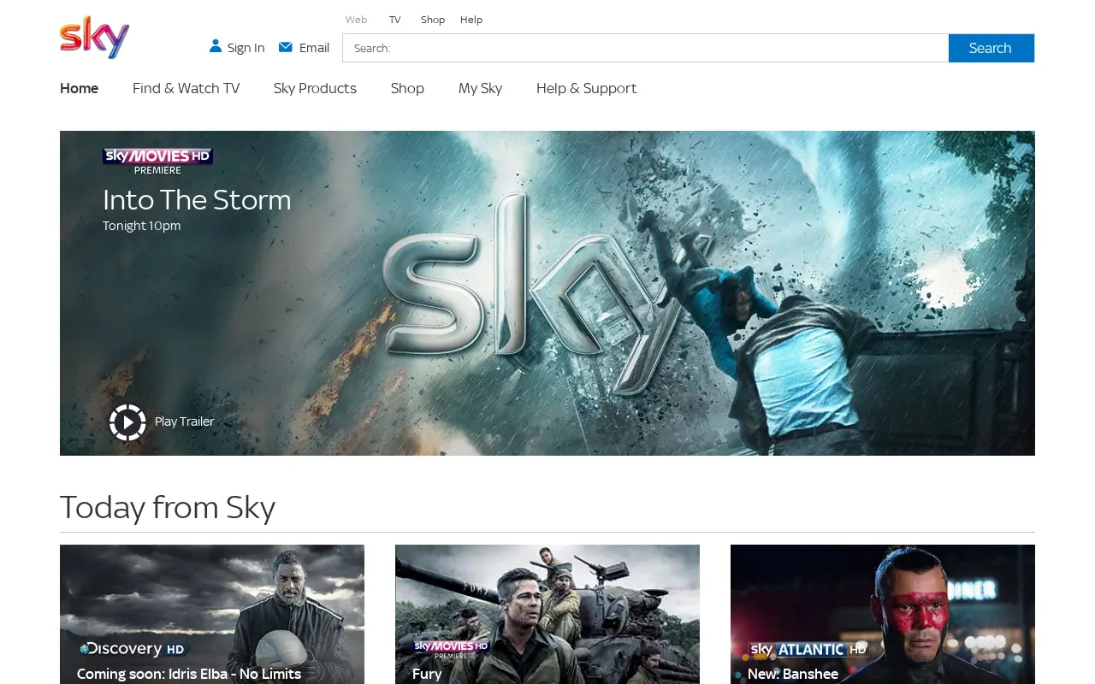1095x684 pixels.
Task: Open the Sign In link
Action: coord(246,48)
